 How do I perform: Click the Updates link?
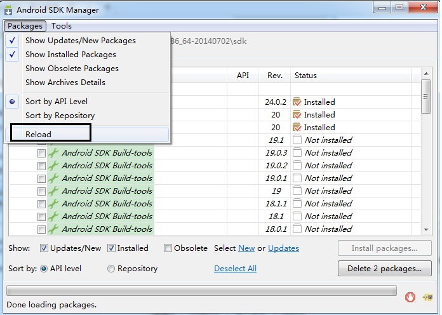(283, 248)
